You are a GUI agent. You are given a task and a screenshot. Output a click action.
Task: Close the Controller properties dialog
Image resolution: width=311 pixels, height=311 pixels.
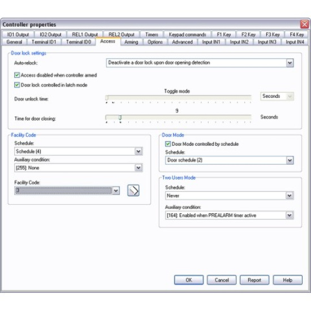pos(304,24)
